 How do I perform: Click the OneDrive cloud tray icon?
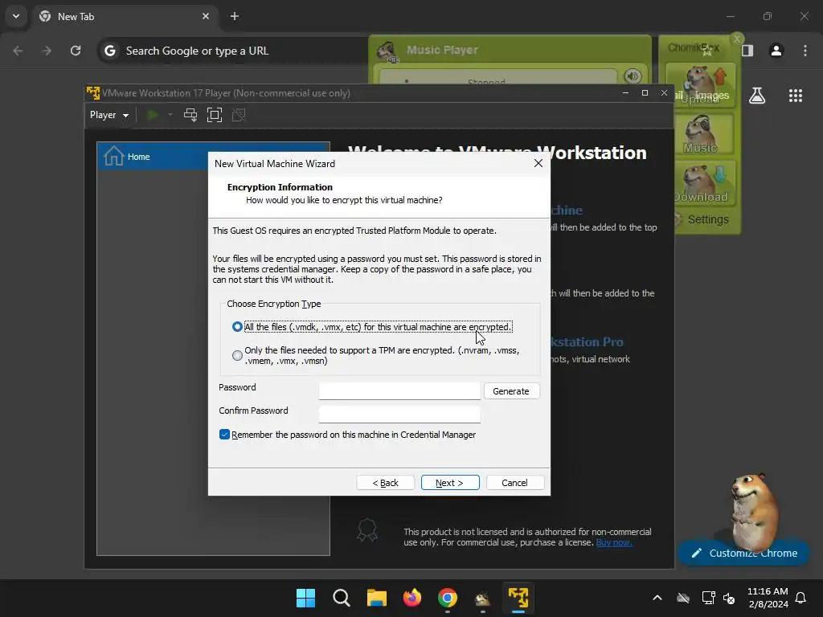(683, 598)
